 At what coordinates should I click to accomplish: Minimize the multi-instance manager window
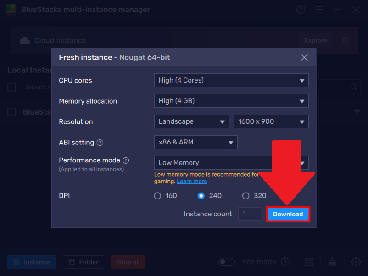click(x=338, y=10)
